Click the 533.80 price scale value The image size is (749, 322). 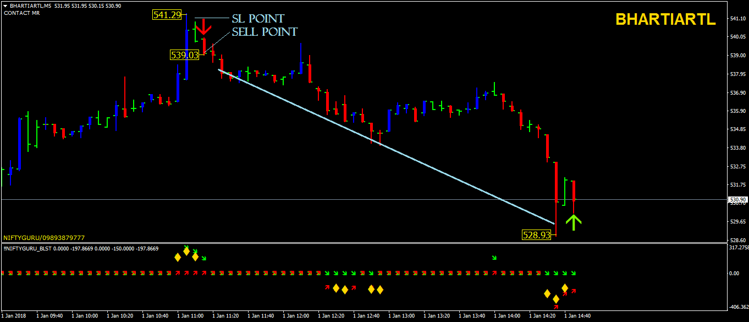pos(737,148)
